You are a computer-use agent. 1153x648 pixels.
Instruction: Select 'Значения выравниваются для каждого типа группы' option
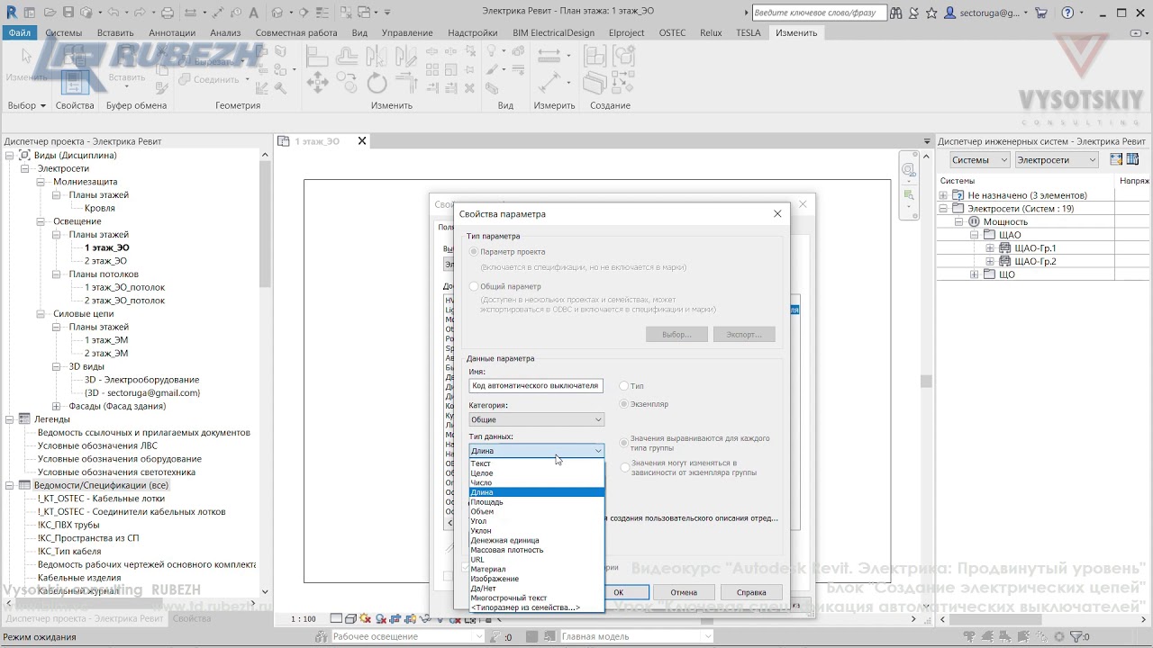click(624, 443)
